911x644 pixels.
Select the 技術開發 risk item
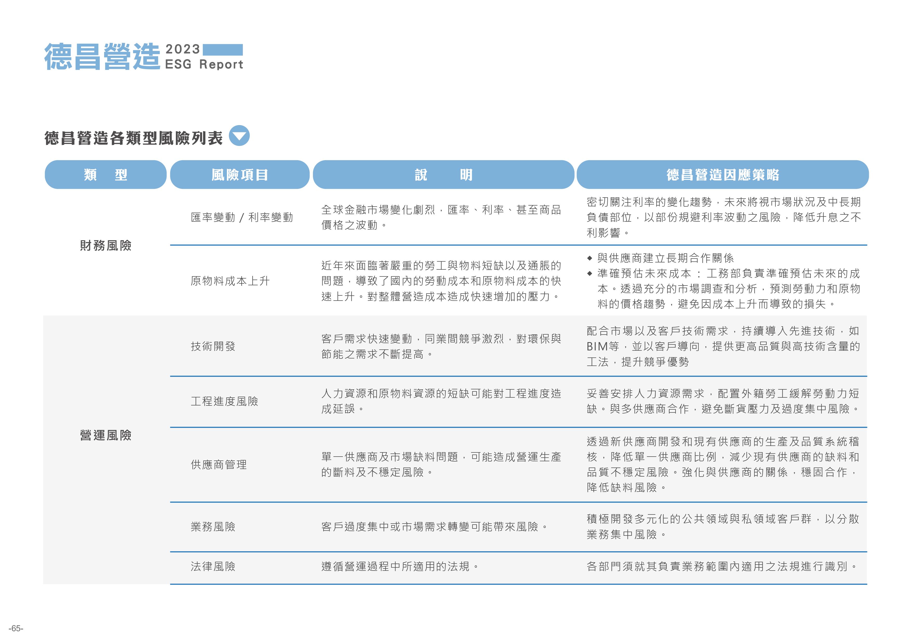pyautogui.click(x=213, y=346)
